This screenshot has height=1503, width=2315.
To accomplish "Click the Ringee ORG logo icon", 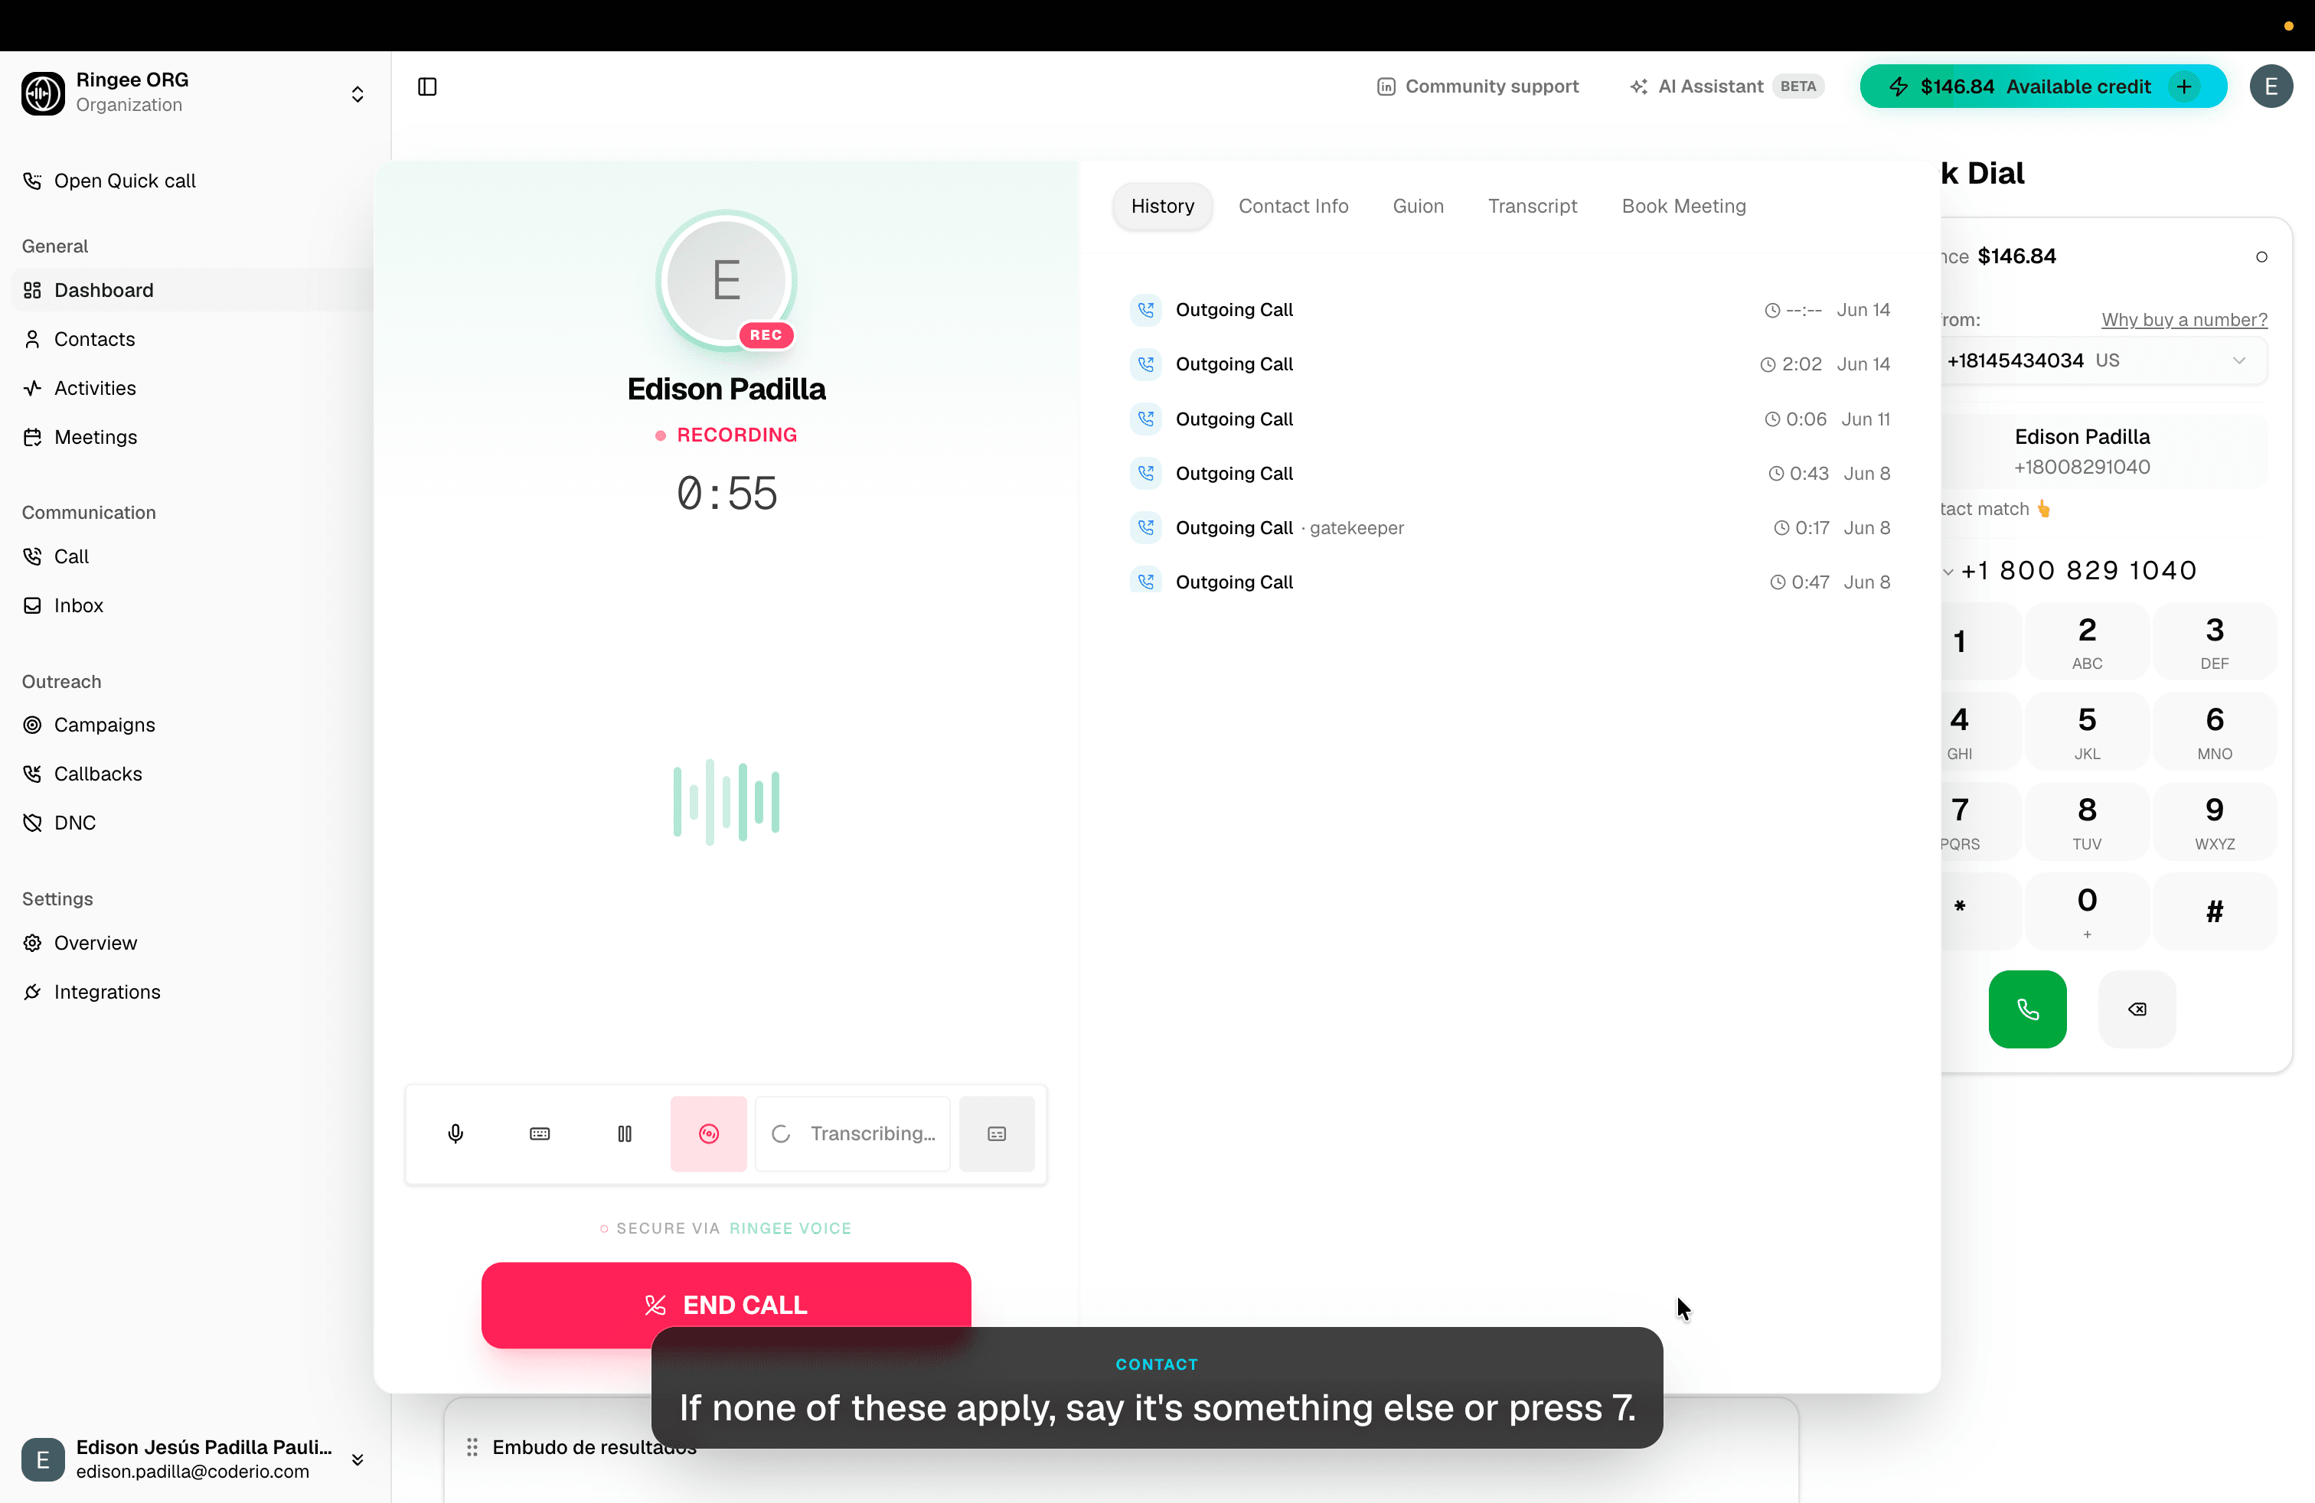I will pyautogui.click(x=43, y=93).
